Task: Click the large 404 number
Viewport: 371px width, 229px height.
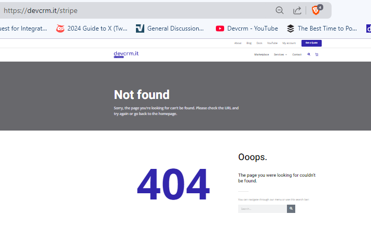Action: pyautogui.click(x=173, y=184)
